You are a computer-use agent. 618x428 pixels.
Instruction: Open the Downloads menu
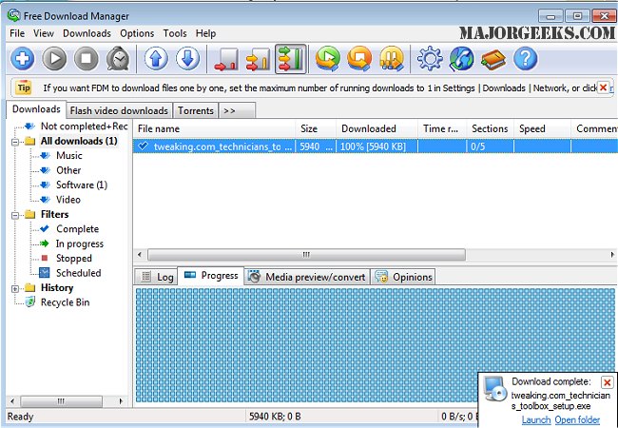[87, 33]
